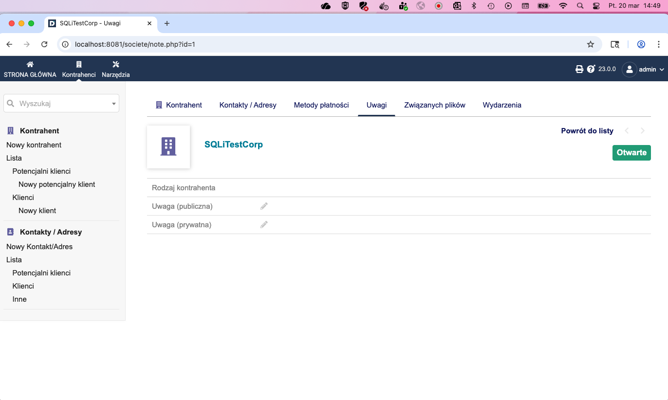Click the Uwaga (prywatna) label

[x=182, y=225]
